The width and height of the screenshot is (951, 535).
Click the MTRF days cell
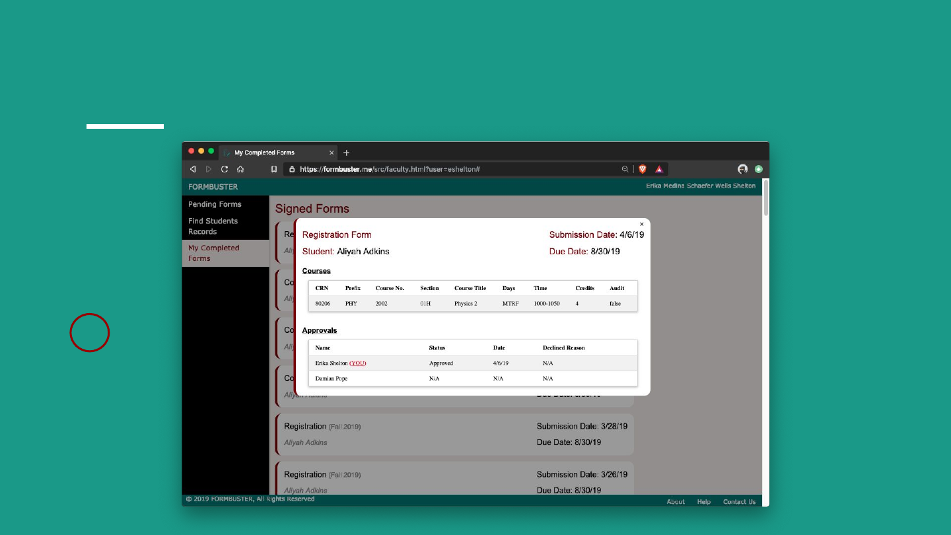pos(511,304)
